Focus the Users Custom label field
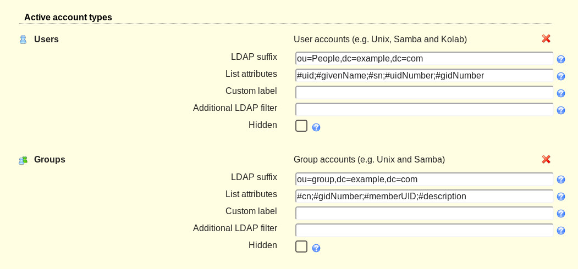 424,92
